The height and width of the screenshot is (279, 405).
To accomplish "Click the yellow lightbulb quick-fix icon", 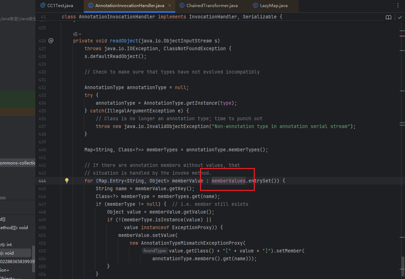I will coord(66,181).
